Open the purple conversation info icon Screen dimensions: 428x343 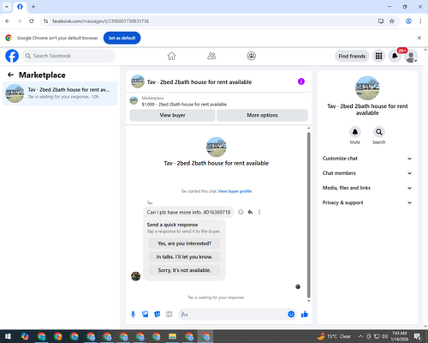click(x=301, y=81)
